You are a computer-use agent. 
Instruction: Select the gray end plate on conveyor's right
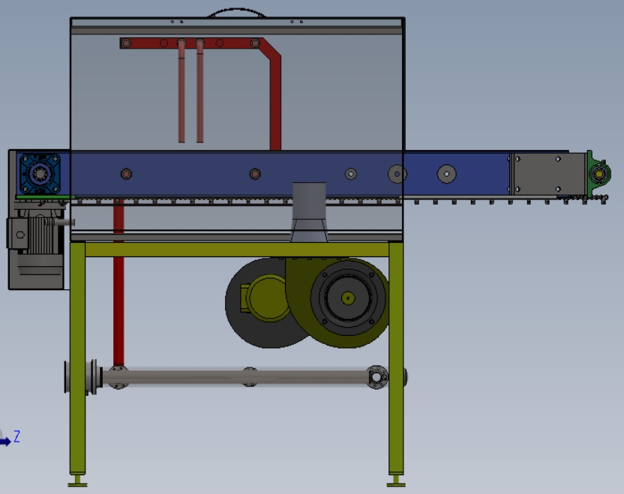coord(548,174)
